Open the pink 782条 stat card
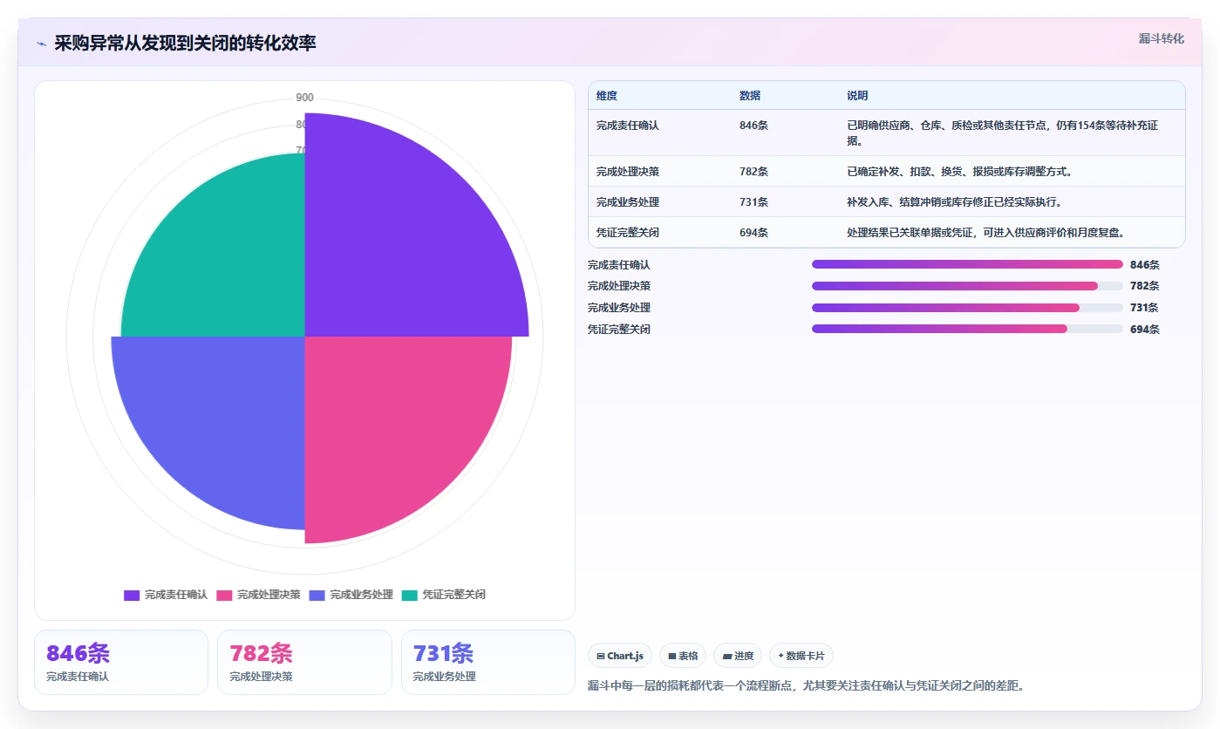Image resolution: width=1220 pixels, height=729 pixels. (x=304, y=662)
